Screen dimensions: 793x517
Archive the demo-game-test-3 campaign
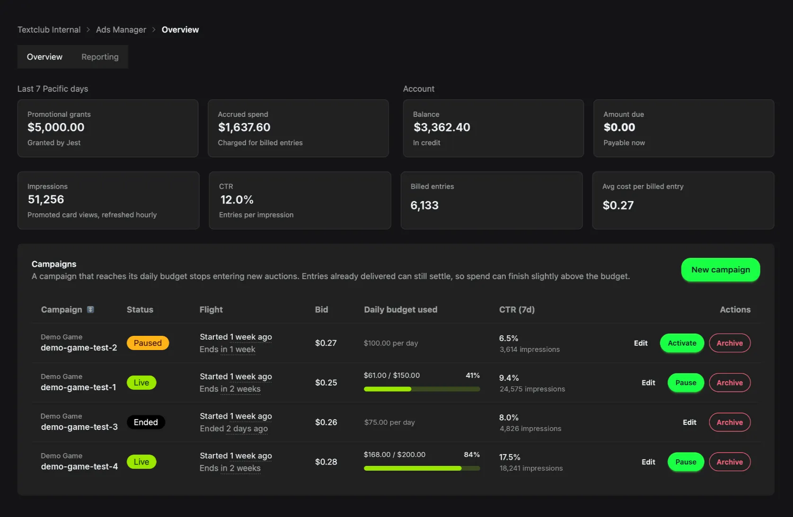(x=730, y=422)
